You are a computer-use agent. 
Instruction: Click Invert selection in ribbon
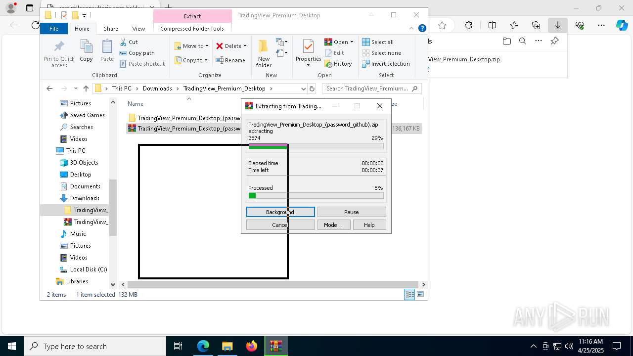point(386,64)
